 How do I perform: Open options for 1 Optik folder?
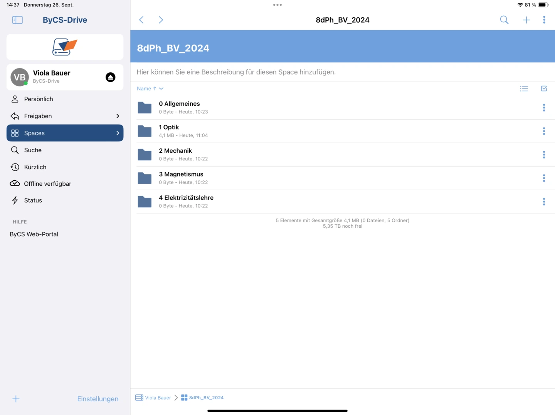[544, 131]
